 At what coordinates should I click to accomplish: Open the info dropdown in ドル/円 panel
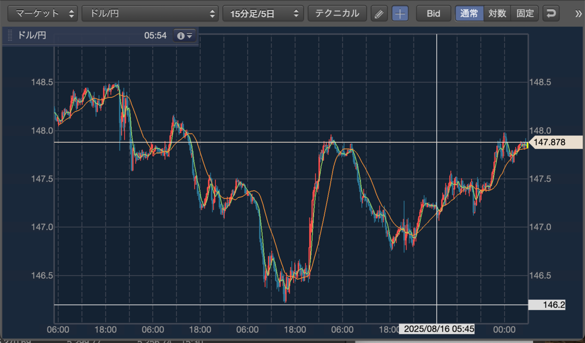[185, 36]
